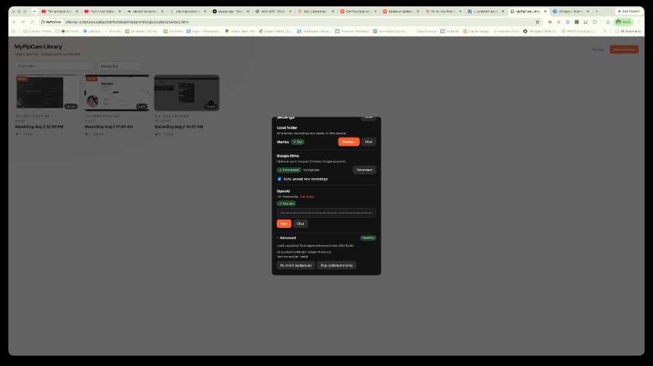Click the Search titles field in library

54,66
